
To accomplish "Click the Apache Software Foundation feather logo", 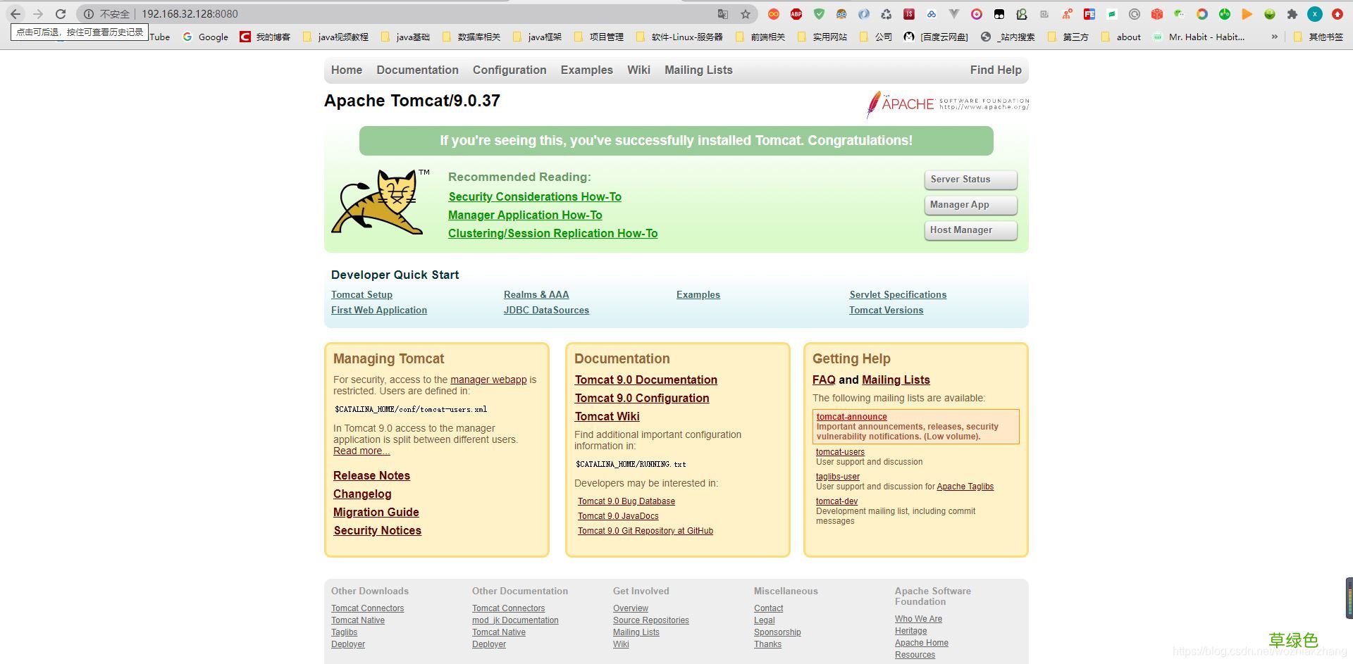I will pos(947,104).
